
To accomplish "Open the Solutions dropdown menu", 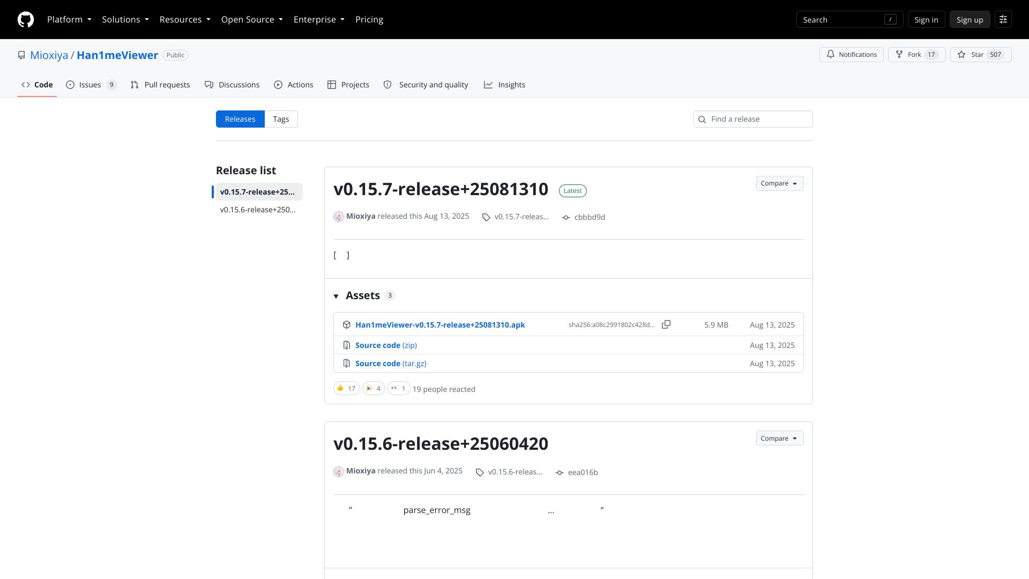I will pyautogui.click(x=125, y=19).
